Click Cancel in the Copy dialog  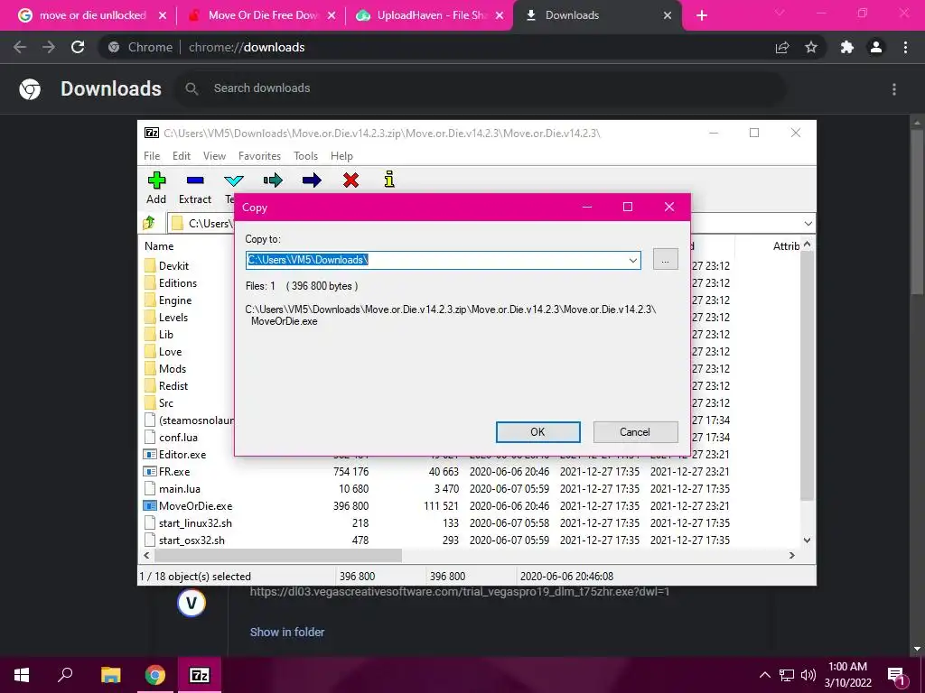[x=635, y=432]
